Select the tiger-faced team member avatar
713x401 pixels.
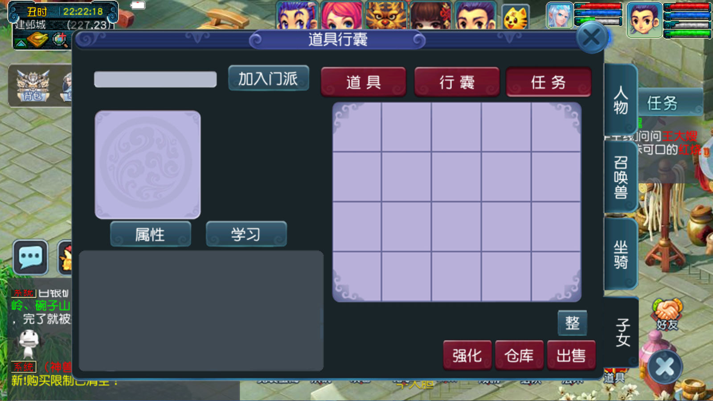tap(386, 15)
